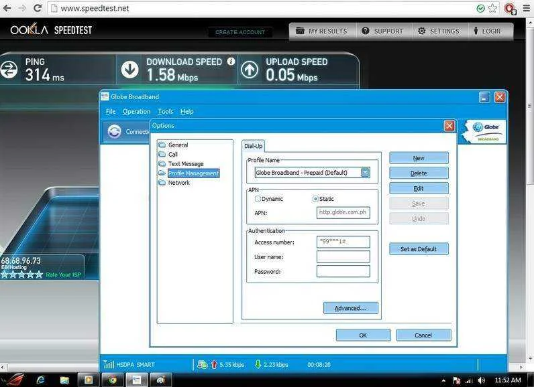
Task: Click the download speed arrow icon
Action: pos(130,70)
